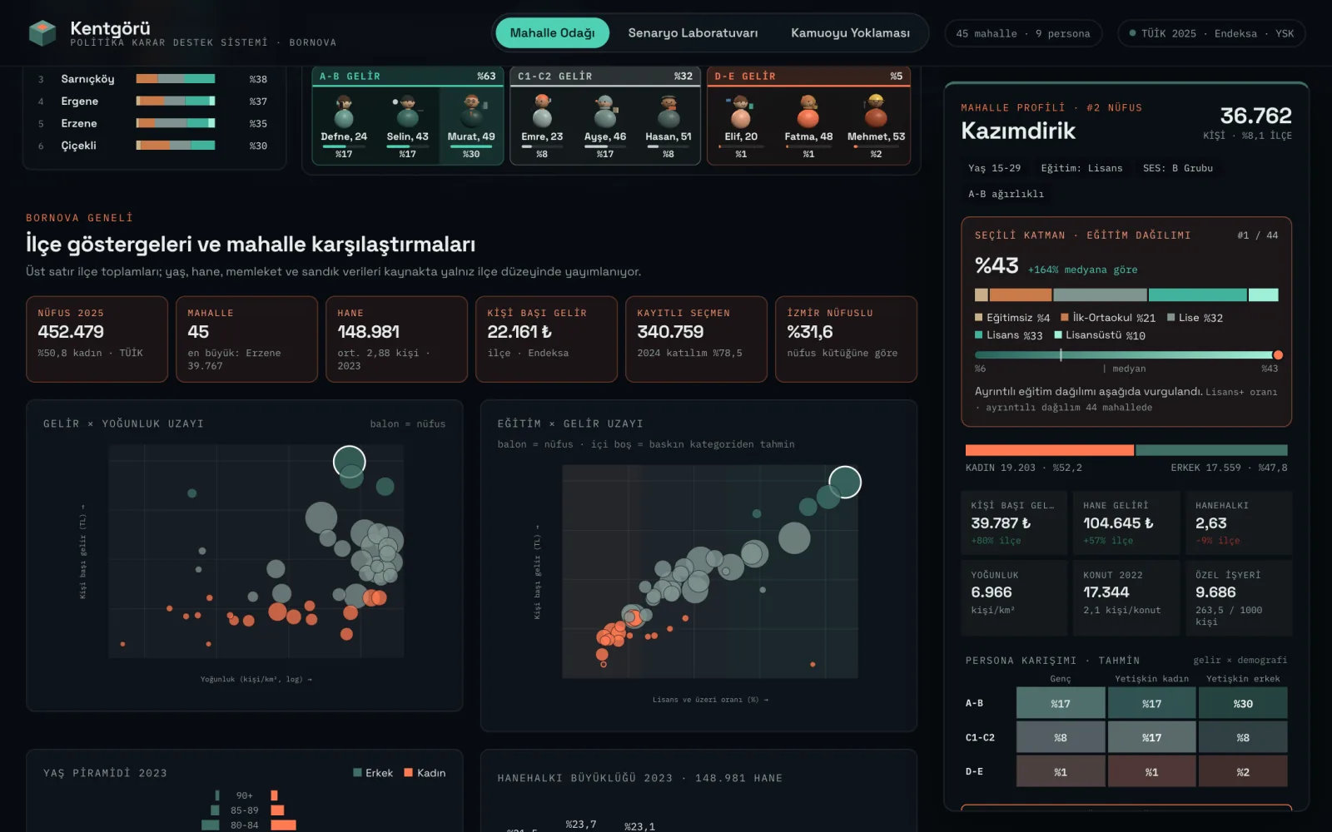Click the Yoğunluk 6.966 kişi/km² tile
Image resolution: width=1332 pixels, height=832 pixels.
(x=1013, y=598)
